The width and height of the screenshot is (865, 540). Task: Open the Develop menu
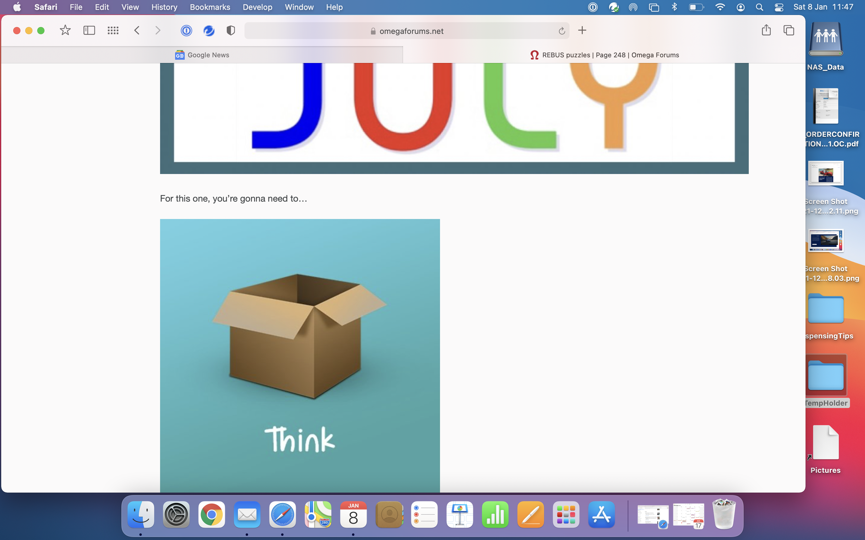[x=257, y=7]
